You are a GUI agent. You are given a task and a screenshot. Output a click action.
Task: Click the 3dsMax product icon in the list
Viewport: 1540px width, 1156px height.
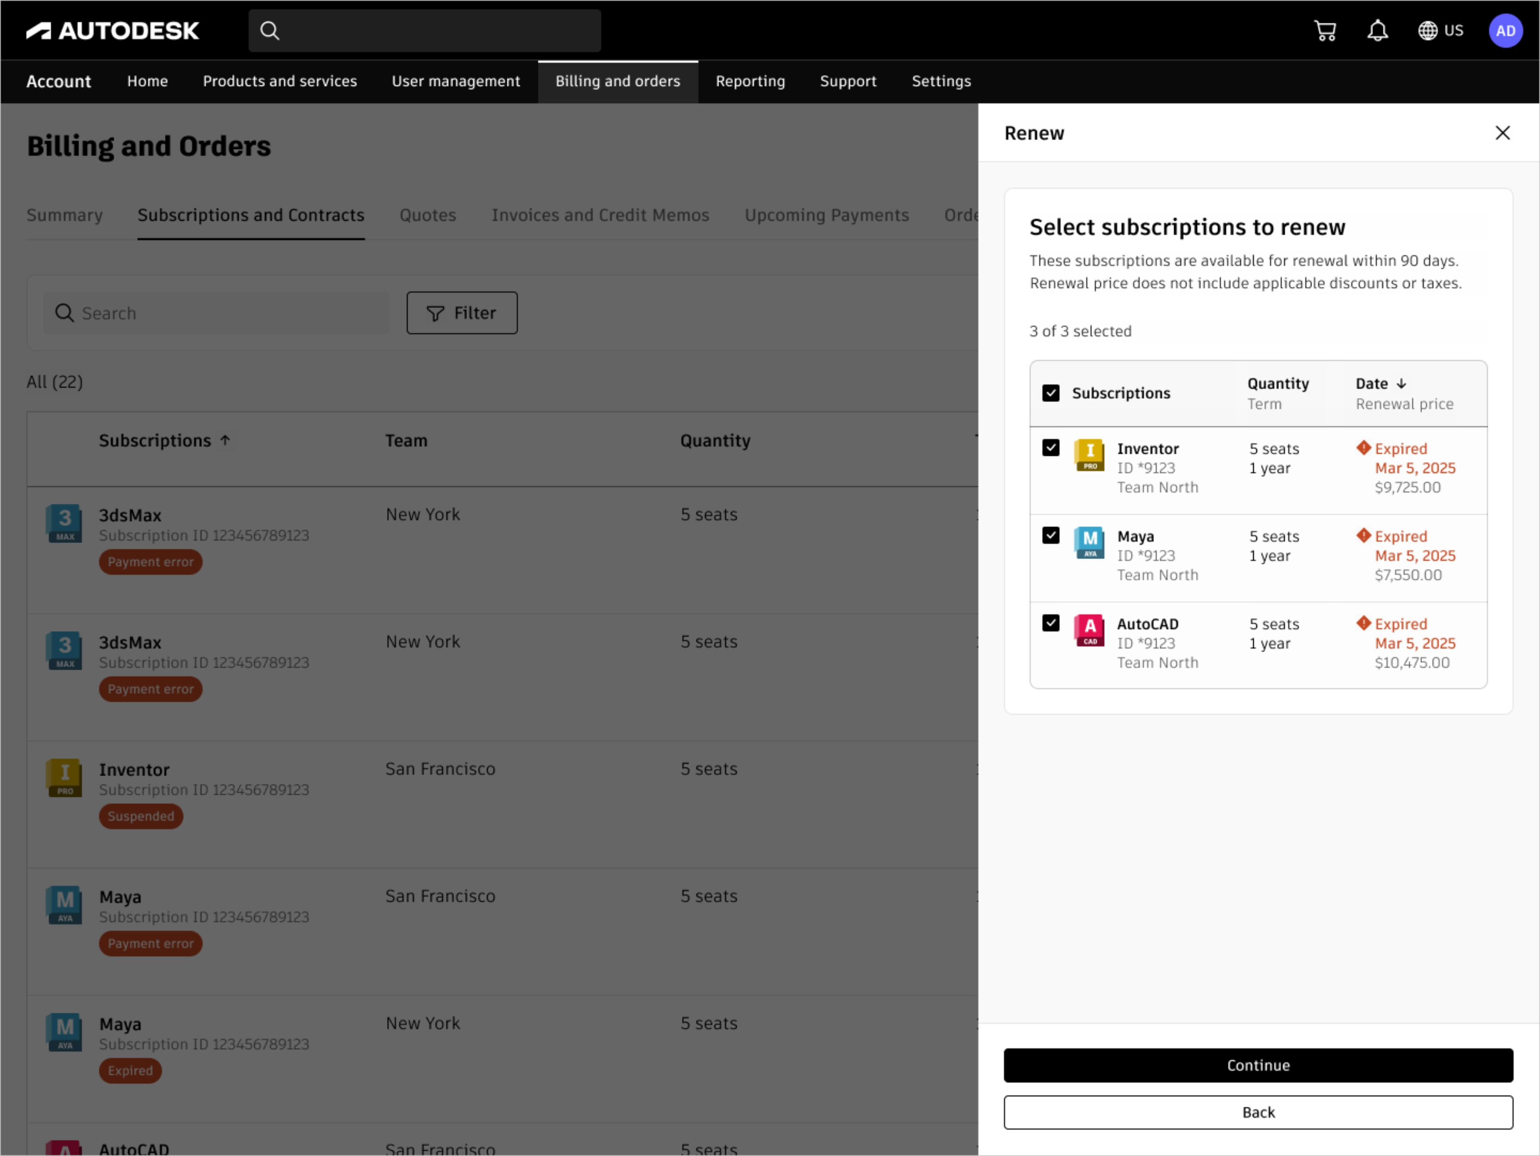point(63,523)
